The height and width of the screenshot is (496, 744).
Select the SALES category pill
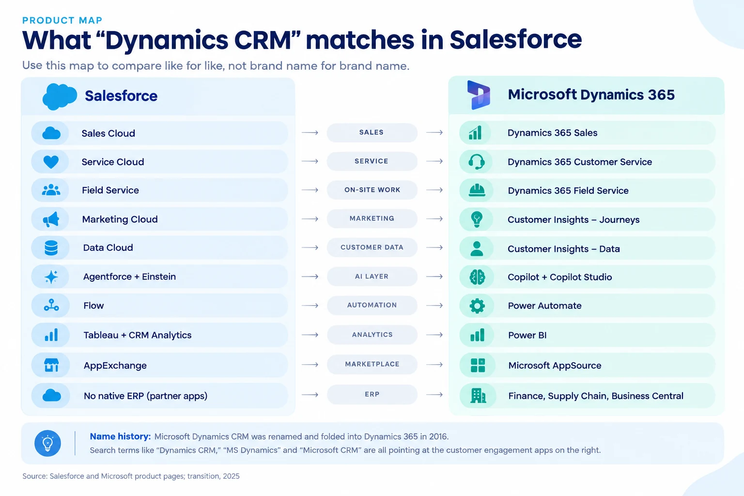(372, 133)
